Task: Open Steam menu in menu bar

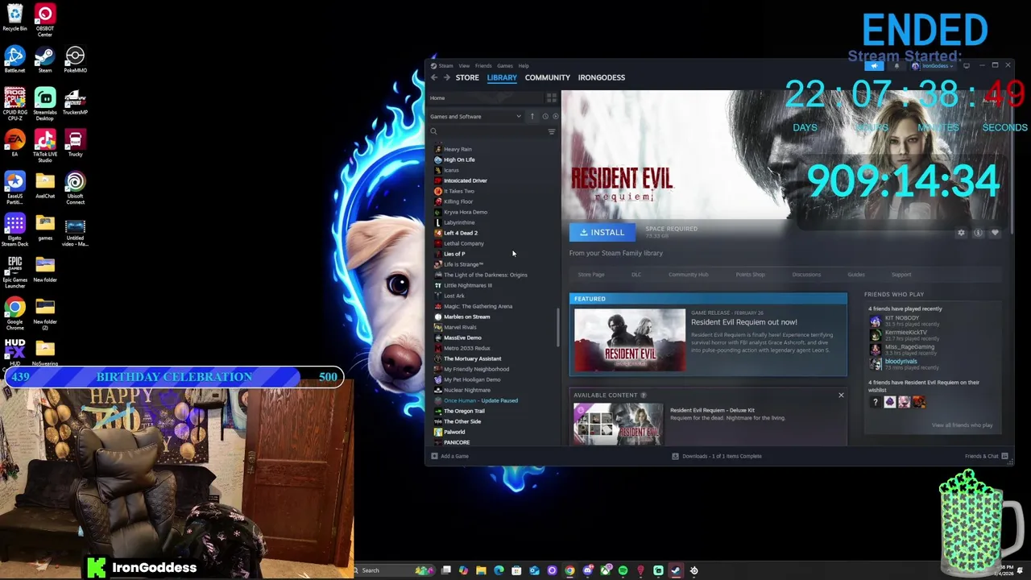Action: (x=445, y=66)
